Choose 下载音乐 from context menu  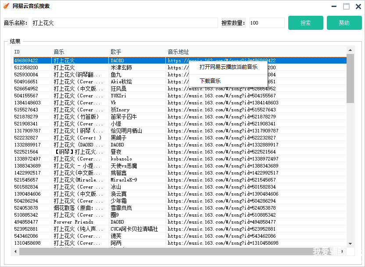(x=210, y=81)
